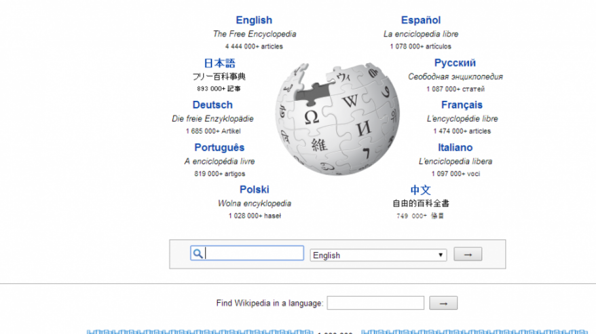The image size is (596, 334).
Task: Open the Español Wikipedia link
Action: point(420,20)
